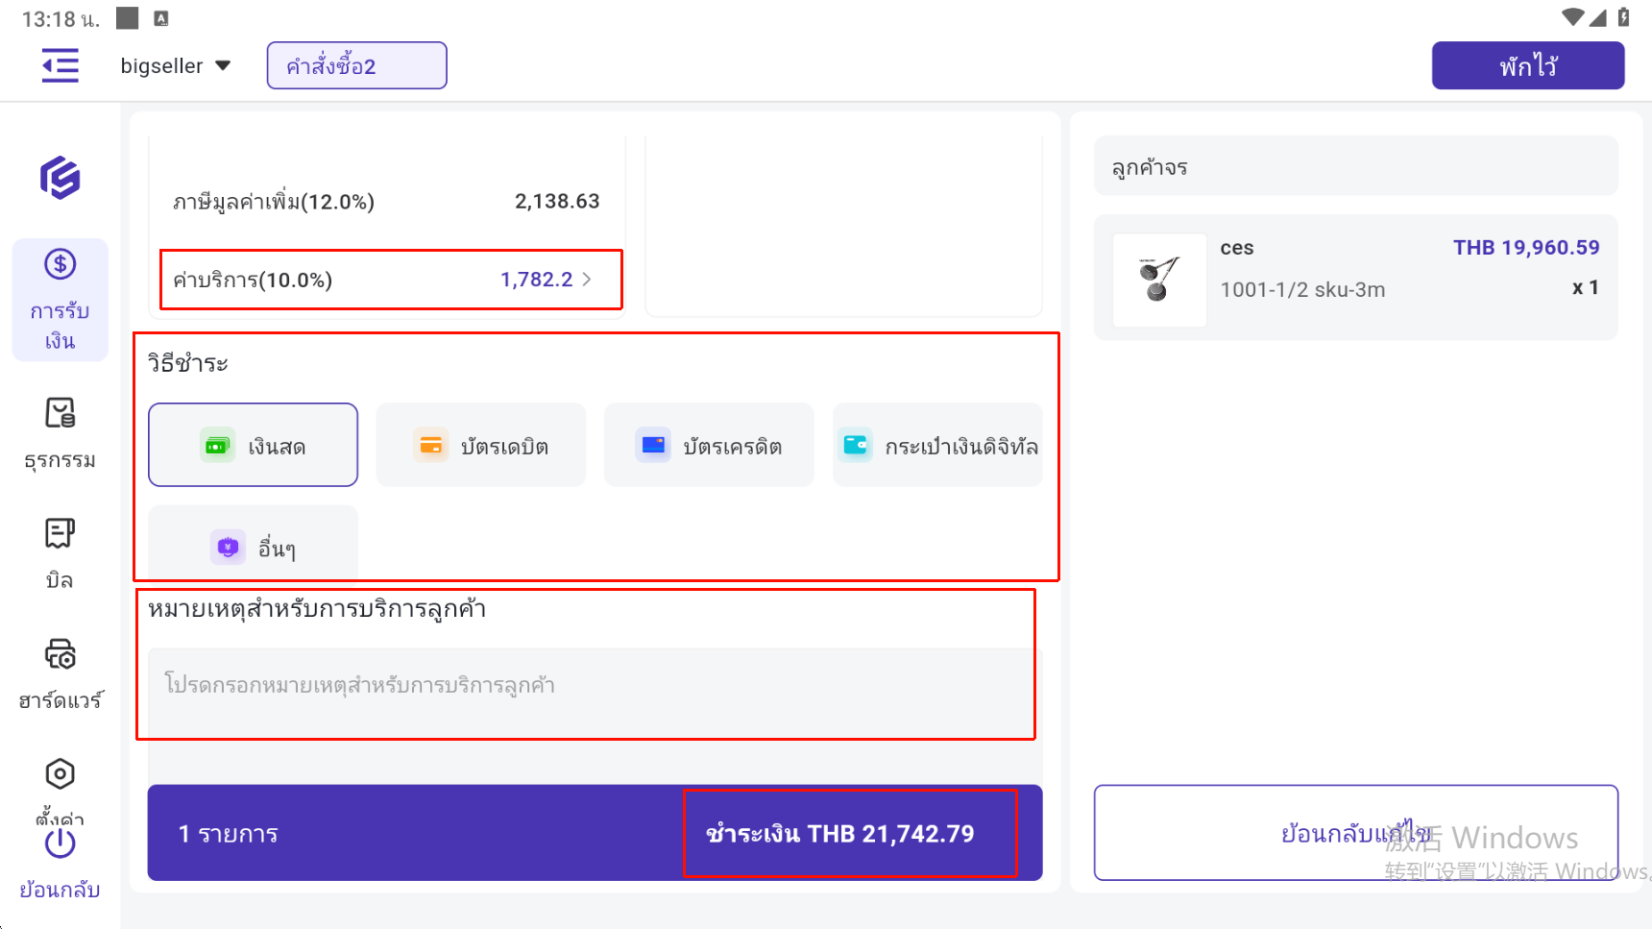Select บัตรเดบิต debit card payment
1652x929 pixels.
click(x=480, y=446)
